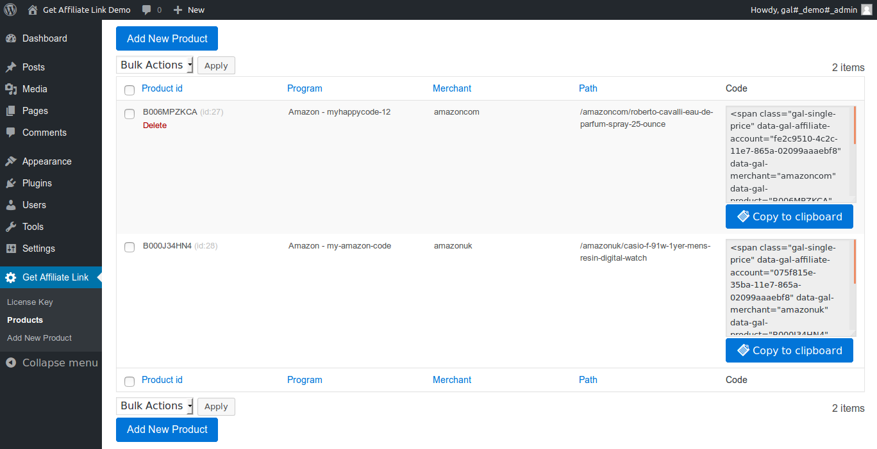Click the Media icon in the sidebar
Viewport: 877px width, 449px height.
[x=11, y=89]
